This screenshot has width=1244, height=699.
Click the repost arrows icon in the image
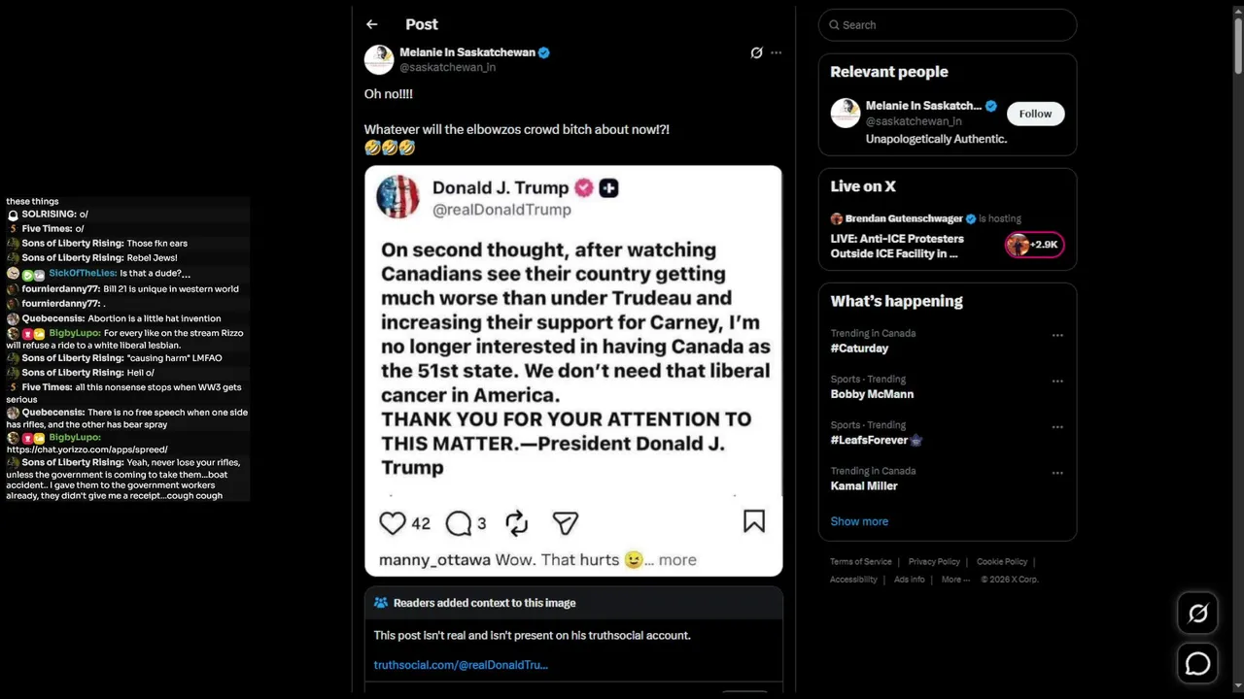[x=516, y=523]
